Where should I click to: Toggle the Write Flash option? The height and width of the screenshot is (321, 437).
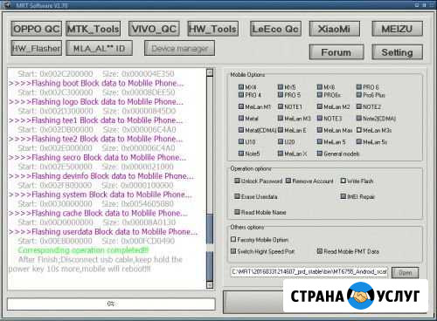(343, 181)
